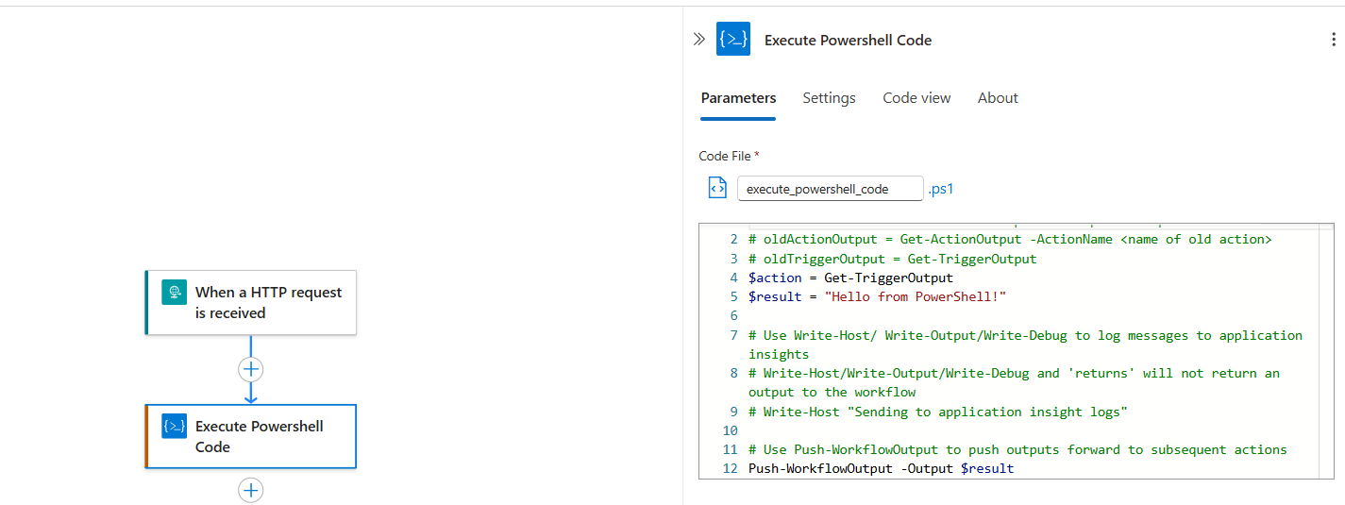Edit the execute_powershell_code filename field
This screenshot has width=1345, height=505.
coord(830,189)
